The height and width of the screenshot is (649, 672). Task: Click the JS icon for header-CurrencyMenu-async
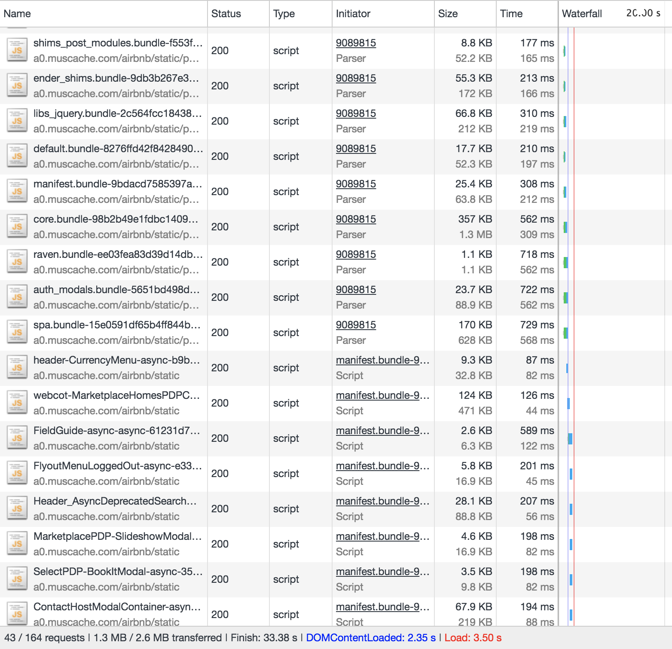click(x=17, y=367)
